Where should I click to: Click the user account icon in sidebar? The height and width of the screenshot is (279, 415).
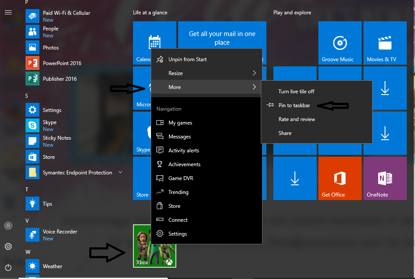click(x=8, y=226)
